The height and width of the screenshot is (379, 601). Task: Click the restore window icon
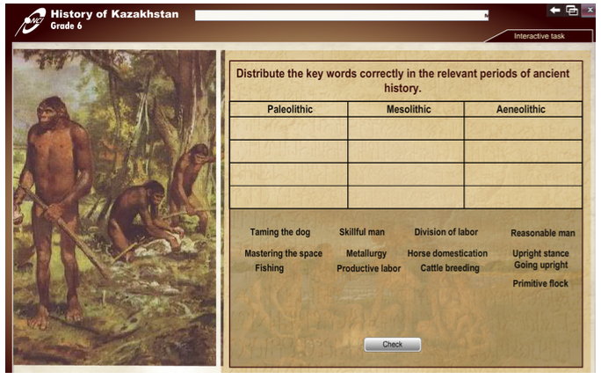572,11
